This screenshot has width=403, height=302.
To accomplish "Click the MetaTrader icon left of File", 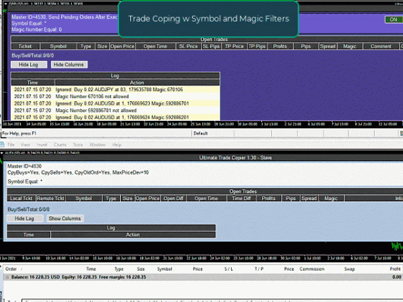I will [3, 144].
